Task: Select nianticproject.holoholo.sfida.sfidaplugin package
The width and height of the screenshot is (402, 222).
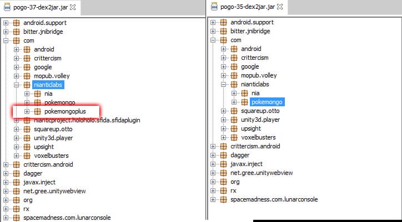Action: tap(87, 120)
